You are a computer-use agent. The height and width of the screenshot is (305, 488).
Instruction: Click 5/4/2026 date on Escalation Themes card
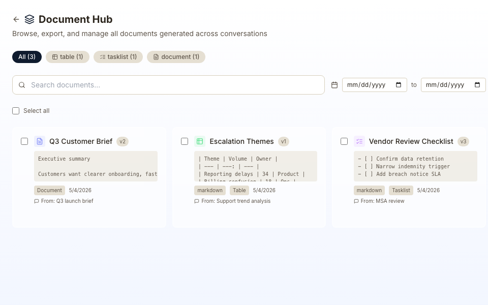click(264, 190)
